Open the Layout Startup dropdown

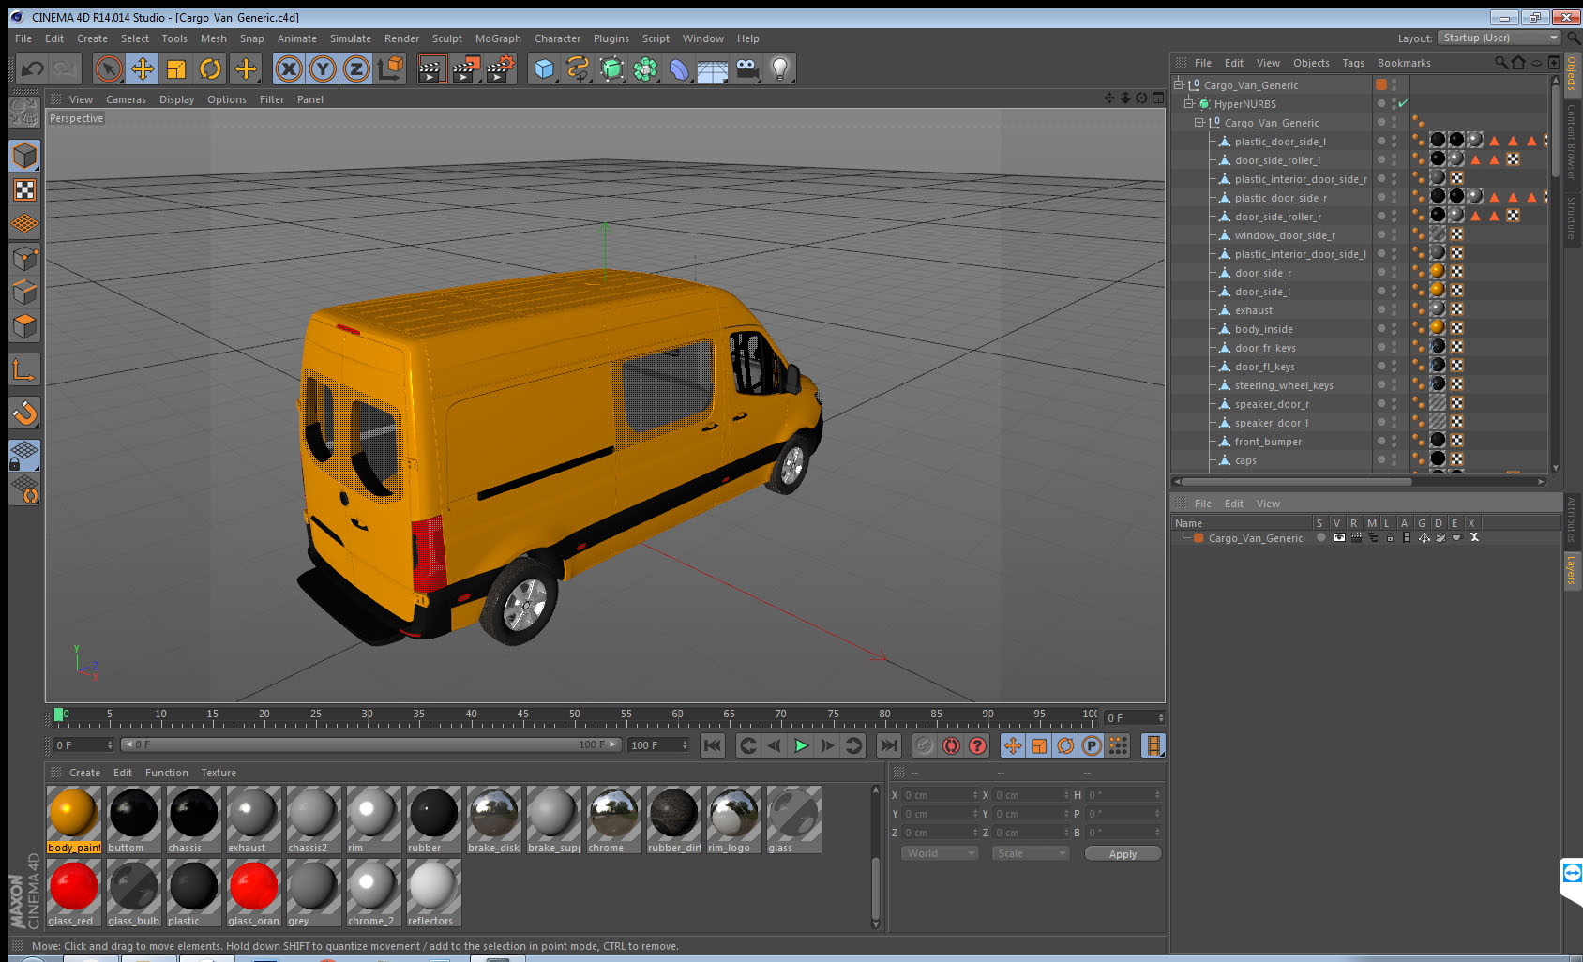click(x=1500, y=38)
